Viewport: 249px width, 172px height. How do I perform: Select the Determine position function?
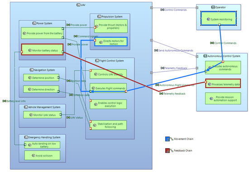click(41, 77)
